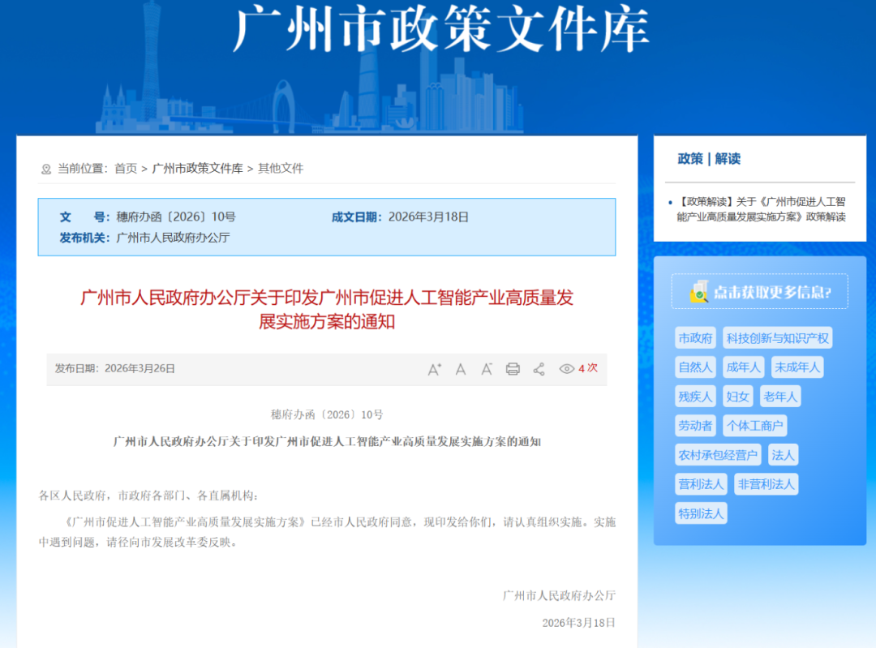The width and height of the screenshot is (876, 648).
Task: Select the 非营利法人 tag
Action: 766,483
